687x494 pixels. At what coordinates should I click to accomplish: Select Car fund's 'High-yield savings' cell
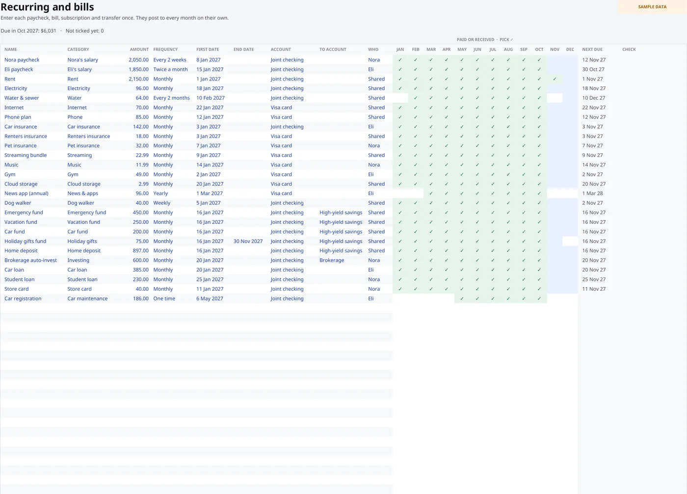click(x=342, y=232)
